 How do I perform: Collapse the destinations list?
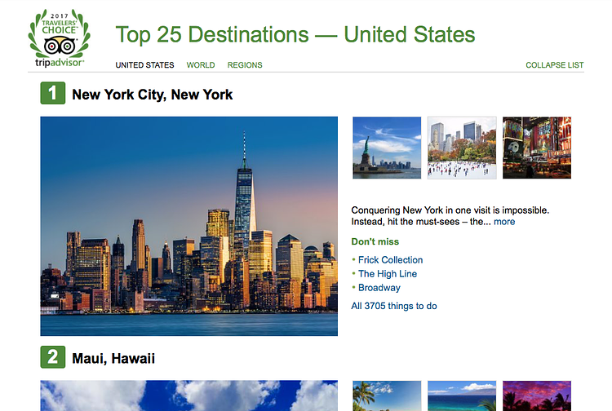pyautogui.click(x=555, y=65)
